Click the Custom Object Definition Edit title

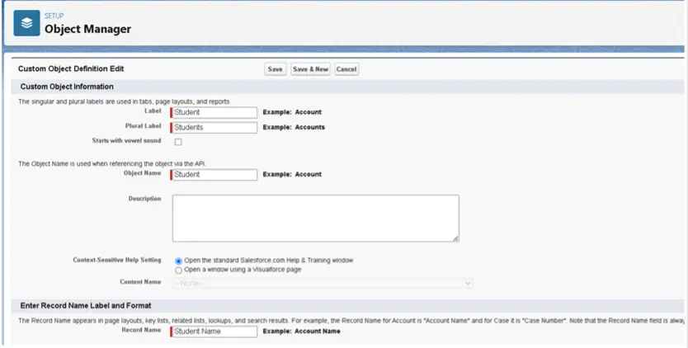tap(71, 69)
